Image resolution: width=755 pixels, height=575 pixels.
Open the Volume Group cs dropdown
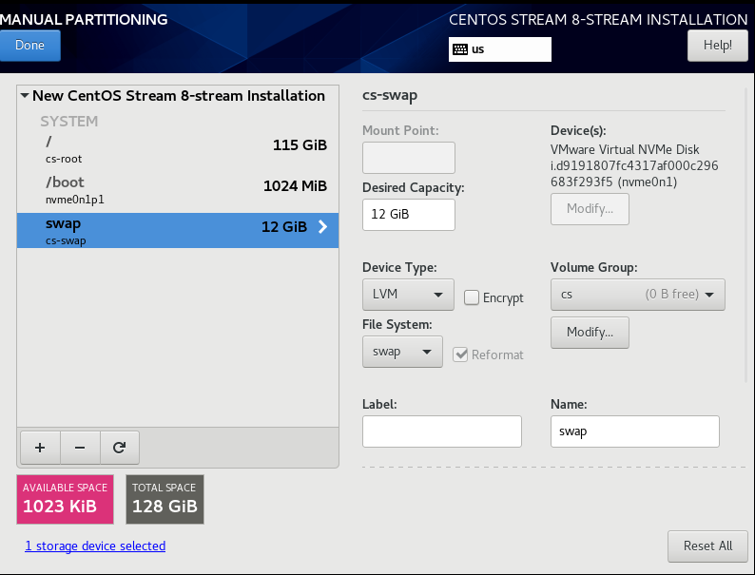[x=637, y=294]
